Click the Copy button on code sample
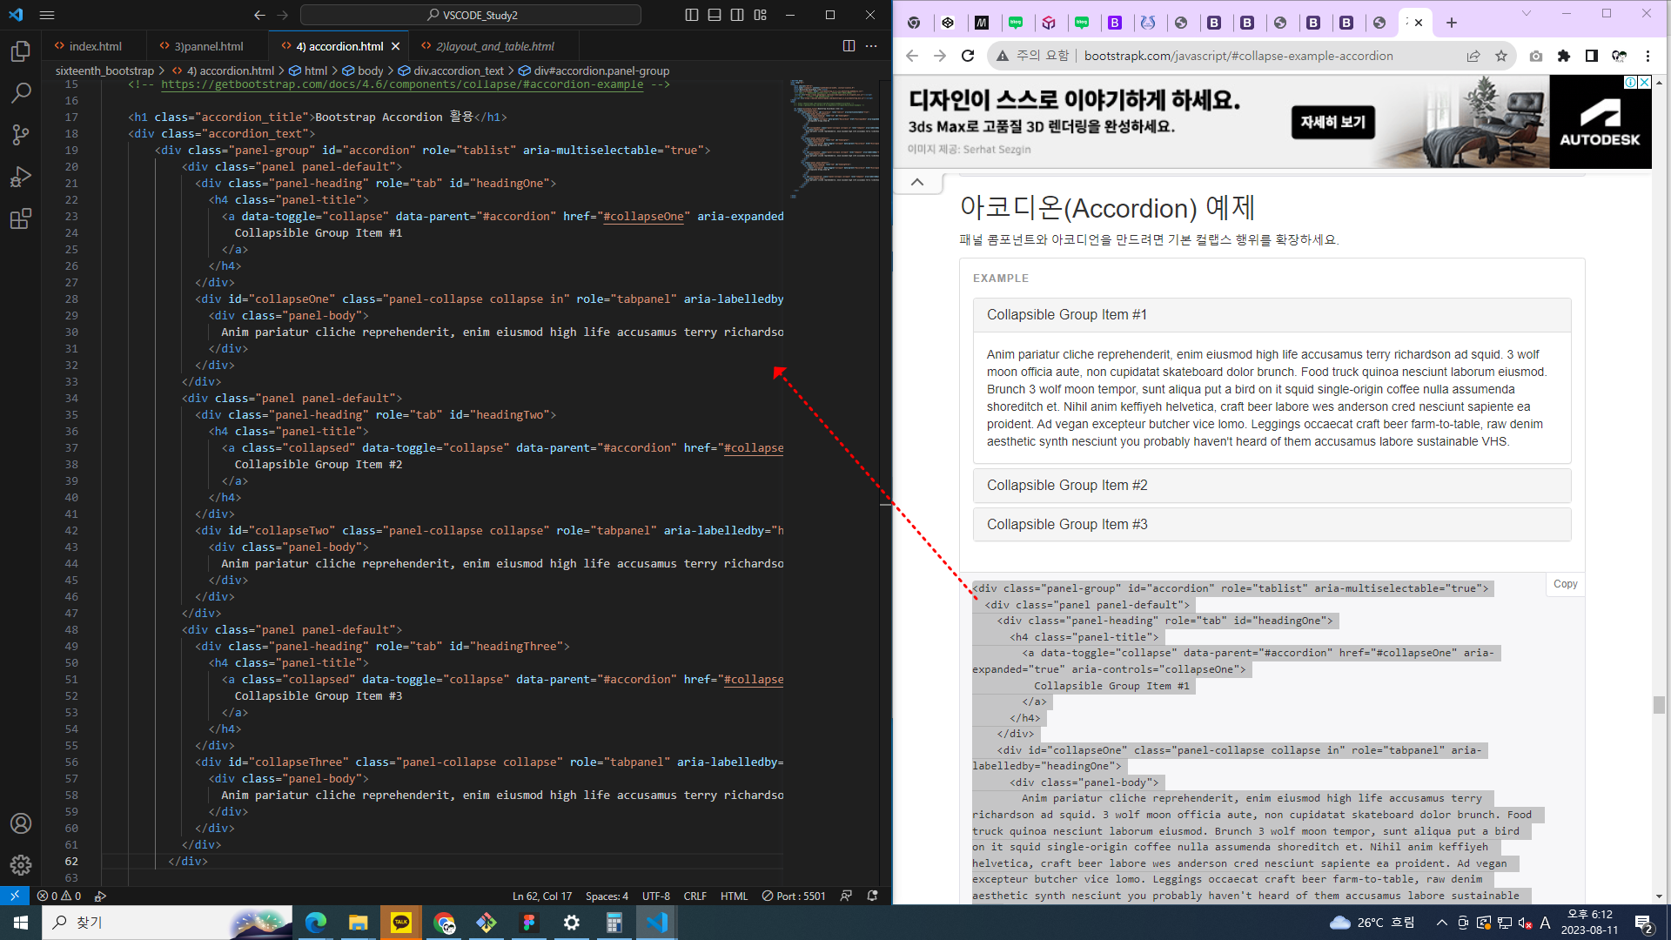This screenshot has height=940, width=1671. tap(1565, 584)
